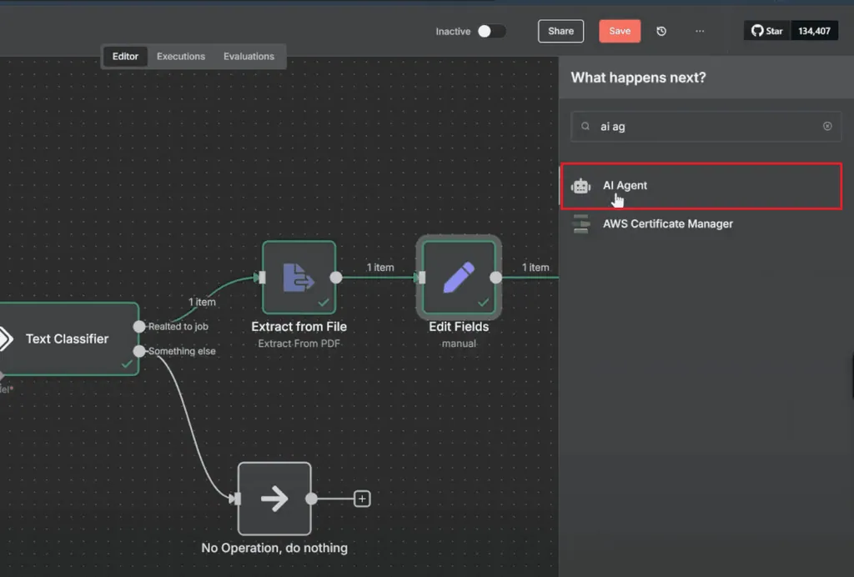Click the node search input field
This screenshot has height=577, width=854.
tap(706, 126)
